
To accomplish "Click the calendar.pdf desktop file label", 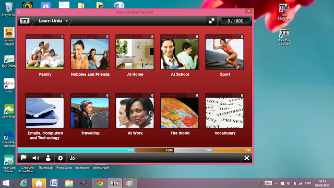I will point(101,168).
